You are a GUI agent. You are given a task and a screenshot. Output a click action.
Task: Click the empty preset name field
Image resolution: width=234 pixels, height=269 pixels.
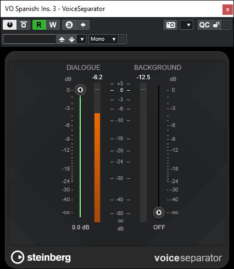[30, 39]
